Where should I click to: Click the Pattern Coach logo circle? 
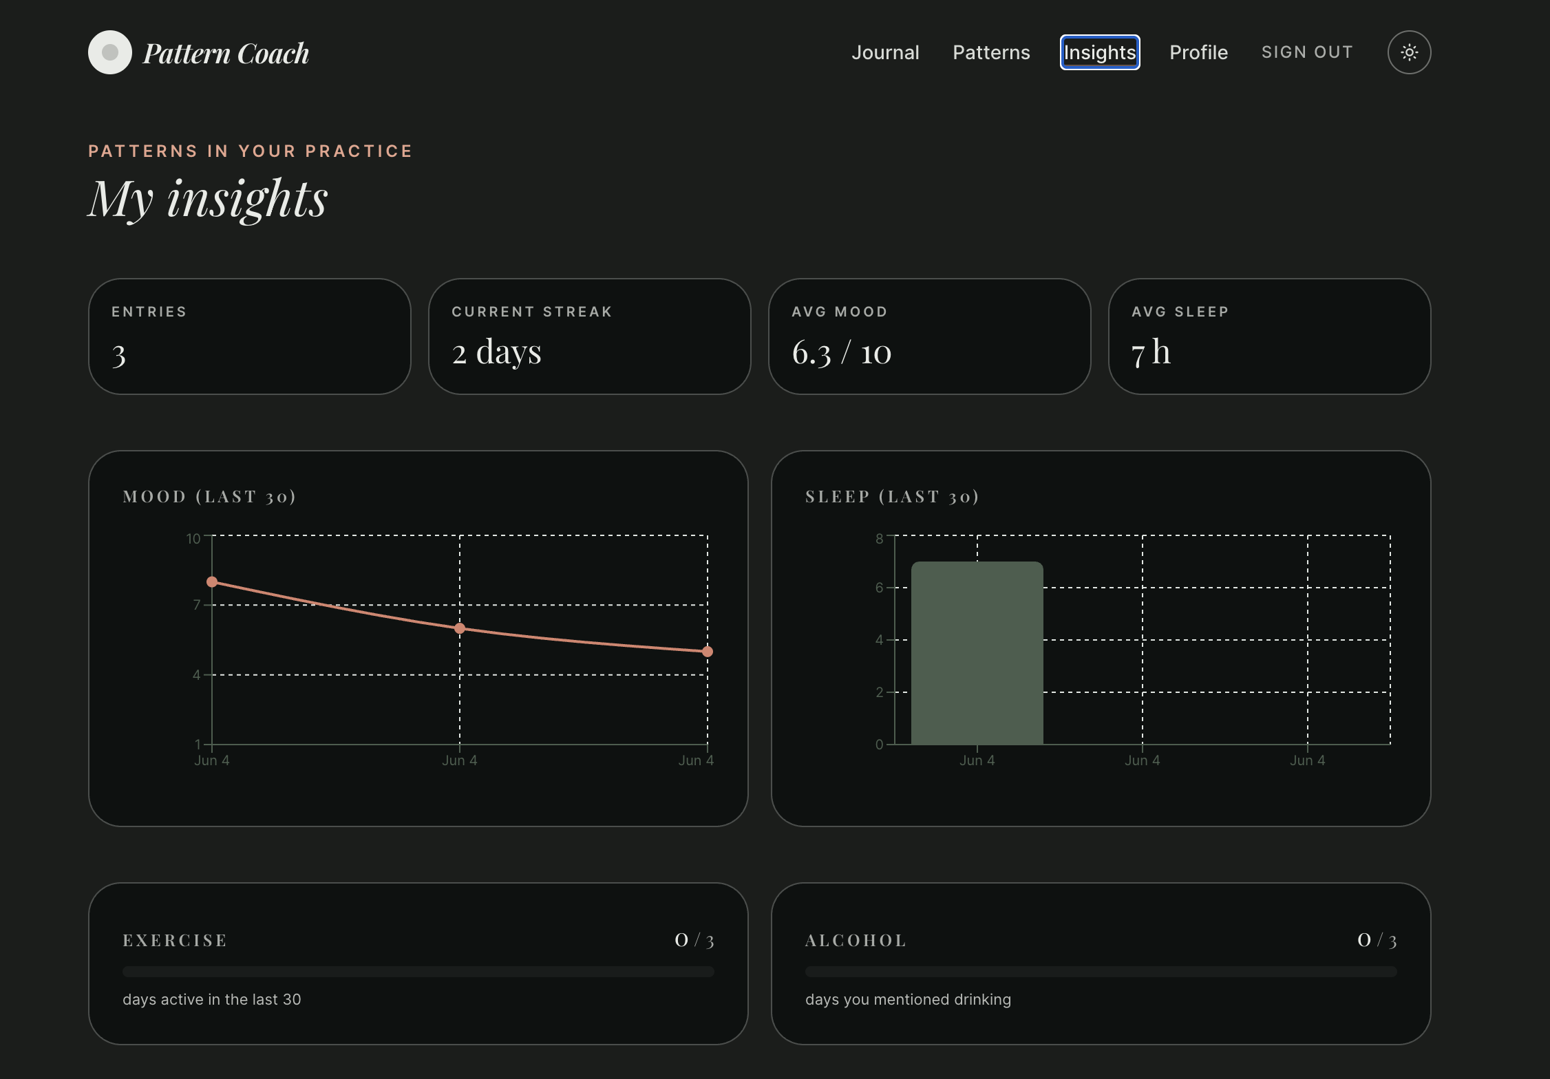click(110, 52)
